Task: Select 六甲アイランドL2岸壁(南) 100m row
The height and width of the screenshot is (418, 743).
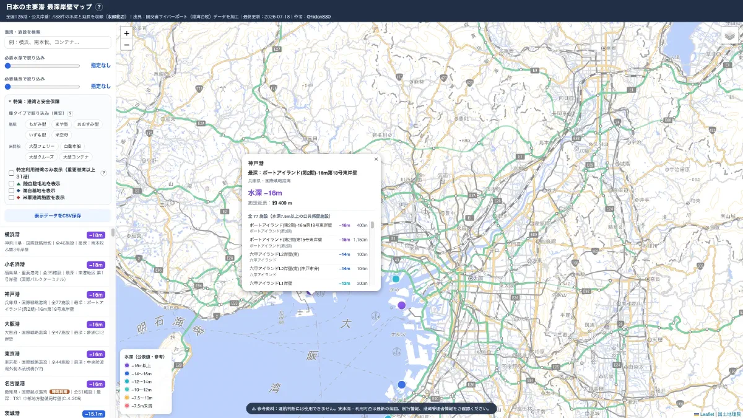Action: (308, 256)
